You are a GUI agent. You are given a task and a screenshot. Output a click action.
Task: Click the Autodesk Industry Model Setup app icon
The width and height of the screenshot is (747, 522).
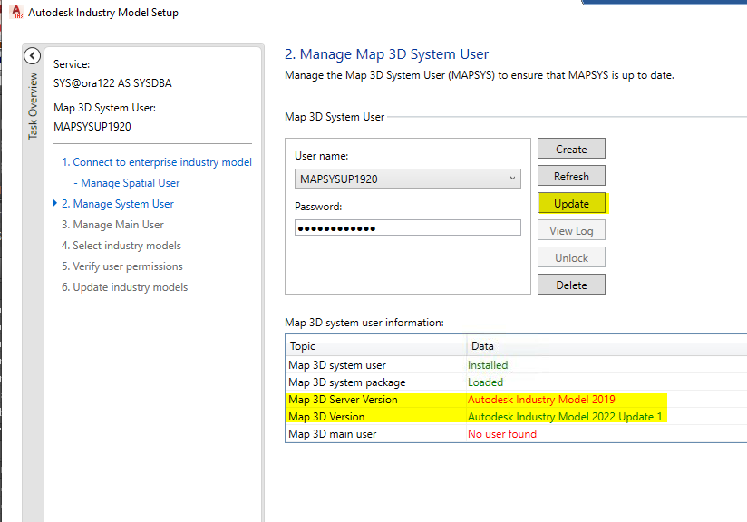click(x=16, y=12)
